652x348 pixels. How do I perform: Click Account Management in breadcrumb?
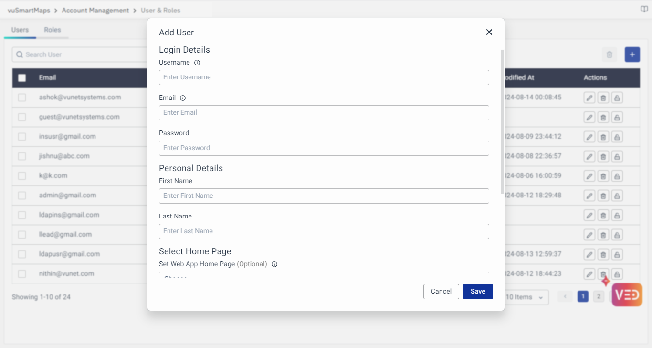pos(95,10)
